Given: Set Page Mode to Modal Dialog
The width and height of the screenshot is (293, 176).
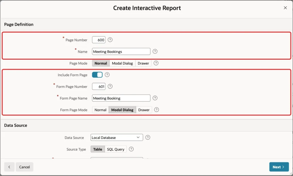Looking at the screenshot, I should coord(122,63).
